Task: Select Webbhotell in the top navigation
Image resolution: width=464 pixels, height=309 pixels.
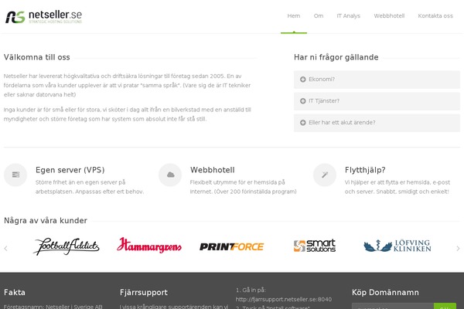Action: coord(389,16)
